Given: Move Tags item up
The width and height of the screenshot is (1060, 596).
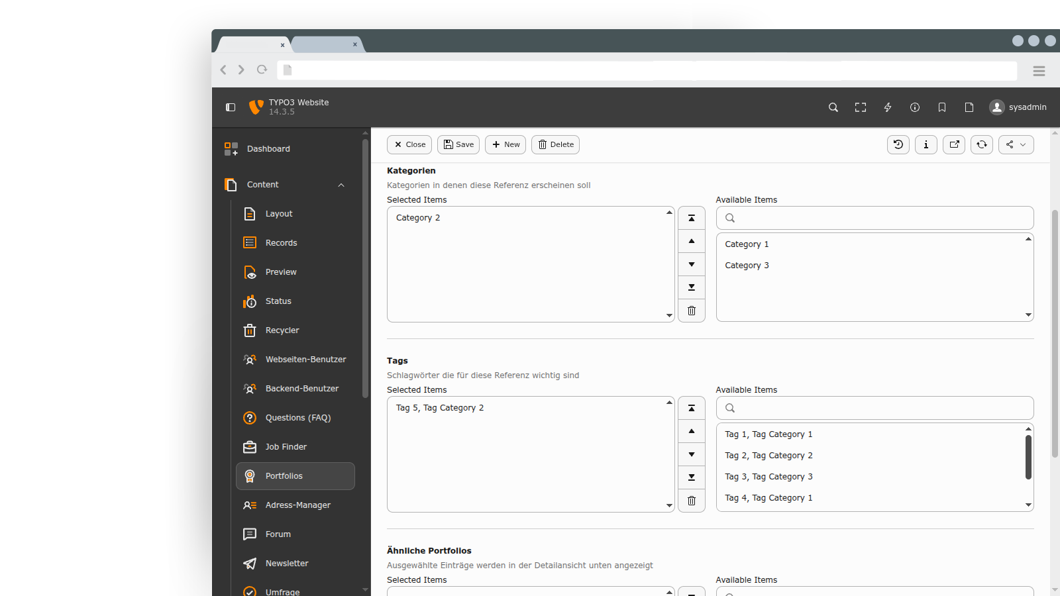Looking at the screenshot, I should point(692,431).
